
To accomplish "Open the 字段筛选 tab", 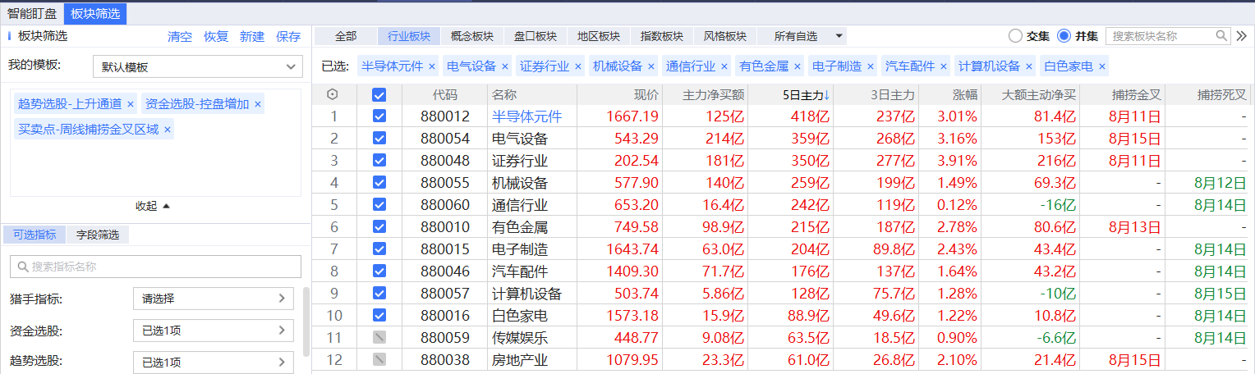I will click(x=98, y=235).
